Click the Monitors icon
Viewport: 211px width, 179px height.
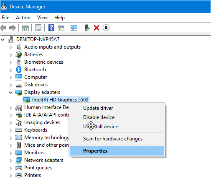coord(19,153)
